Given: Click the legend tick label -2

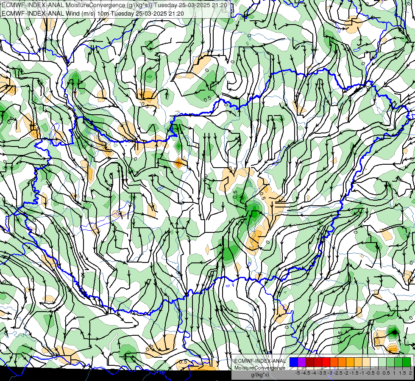Looking at the screenshot, I should [x=346, y=373].
